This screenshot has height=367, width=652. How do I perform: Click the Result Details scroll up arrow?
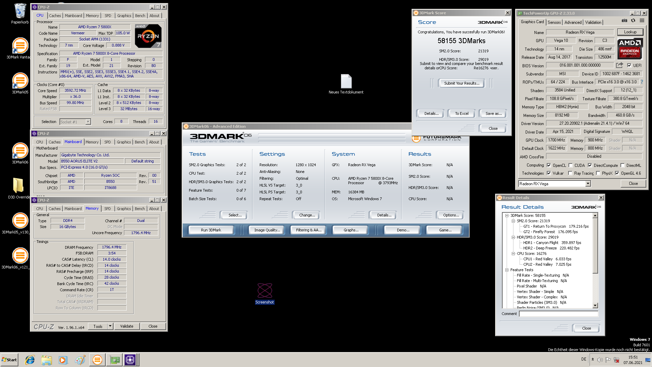pos(595,215)
